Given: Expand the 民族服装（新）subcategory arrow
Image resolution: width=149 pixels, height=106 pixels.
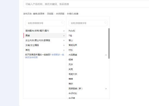Looking at the screenshot, I should point(106,89).
